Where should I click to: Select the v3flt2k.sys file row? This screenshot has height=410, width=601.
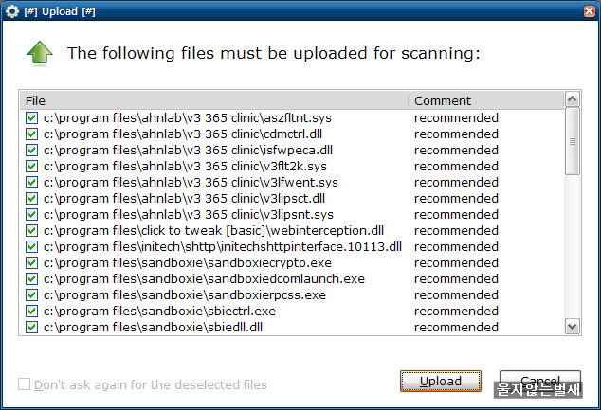point(291,166)
